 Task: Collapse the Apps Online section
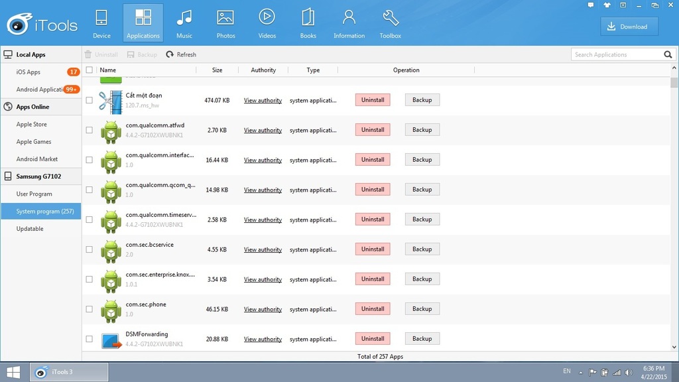click(40, 107)
